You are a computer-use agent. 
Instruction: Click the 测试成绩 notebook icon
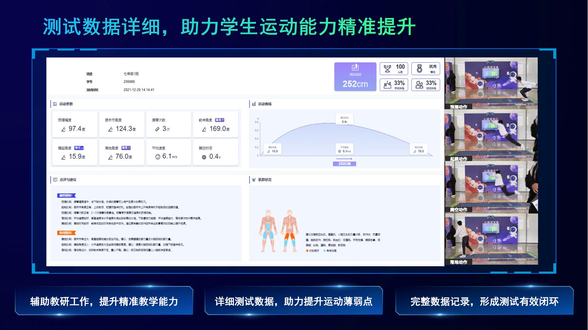point(355,67)
